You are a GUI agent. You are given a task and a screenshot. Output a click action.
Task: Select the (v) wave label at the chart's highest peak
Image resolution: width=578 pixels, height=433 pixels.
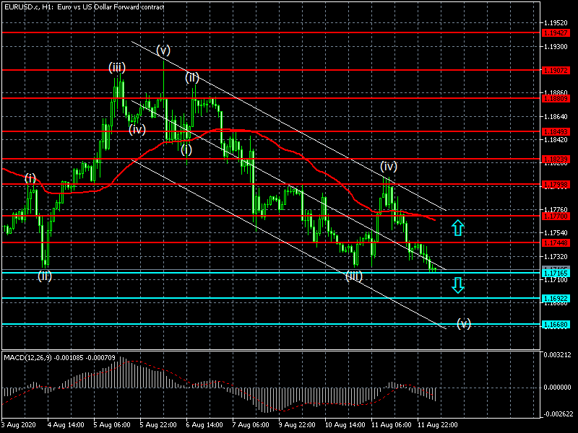pyautogui.click(x=163, y=50)
